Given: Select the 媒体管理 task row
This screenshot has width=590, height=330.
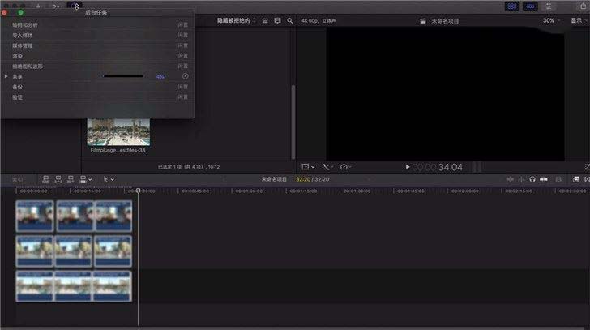Looking at the screenshot, I should [x=97, y=45].
